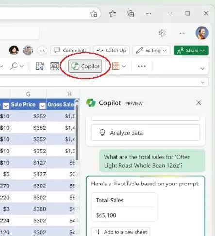Viewport: 215px width, 236px height.
Task: Click the Copilot logo in pane header
Action: tap(91, 103)
